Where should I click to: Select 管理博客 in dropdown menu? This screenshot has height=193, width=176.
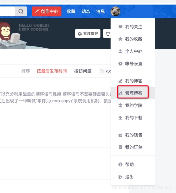(x=133, y=93)
